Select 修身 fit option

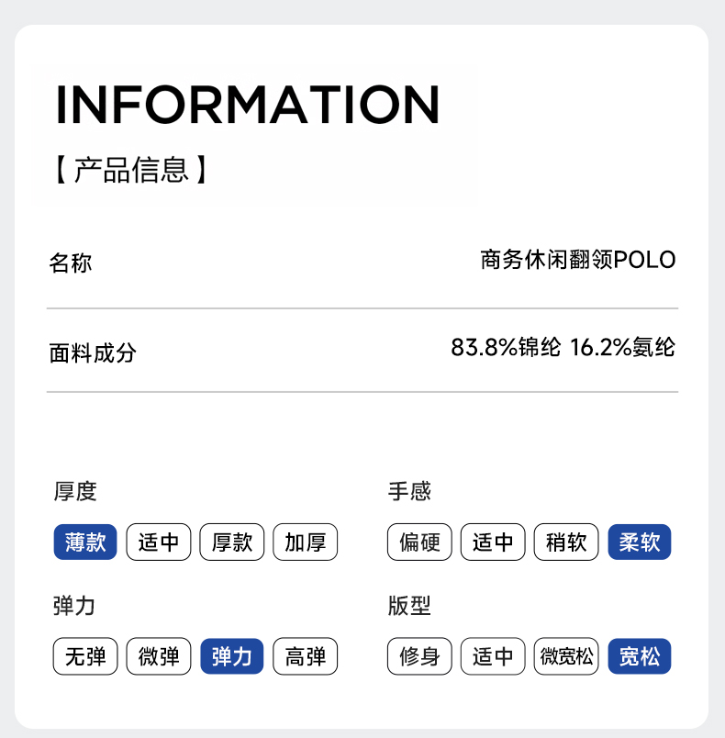click(x=419, y=656)
